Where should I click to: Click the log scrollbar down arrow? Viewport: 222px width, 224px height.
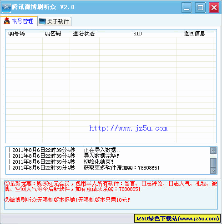[213, 170]
